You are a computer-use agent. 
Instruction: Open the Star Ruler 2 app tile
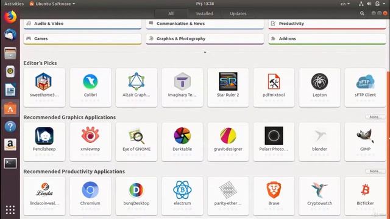coord(228,88)
